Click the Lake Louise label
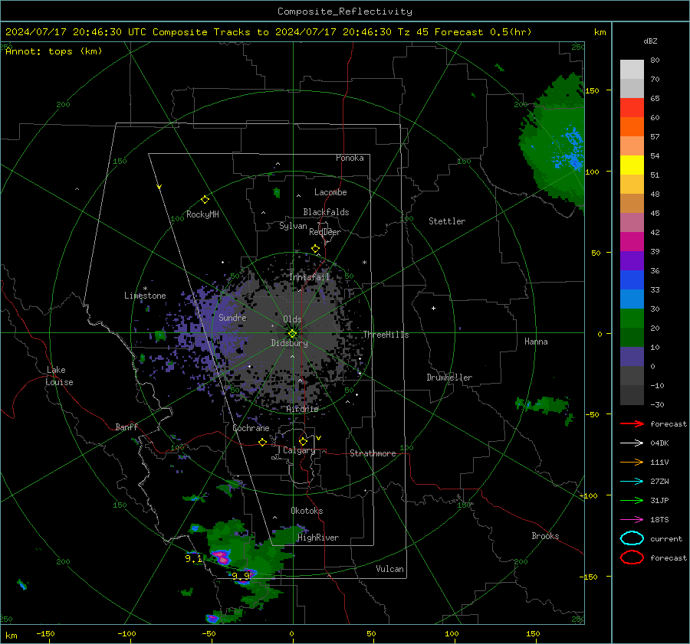This screenshot has width=690, height=644. (x=59, y=376)
